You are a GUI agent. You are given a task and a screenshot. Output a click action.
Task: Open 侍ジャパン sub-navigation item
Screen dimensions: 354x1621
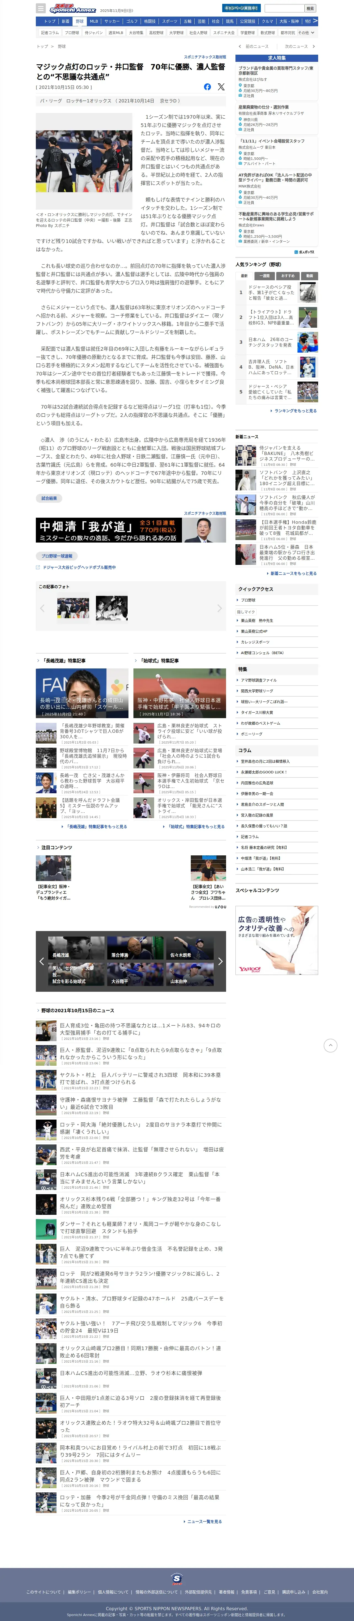(x=94, y=33)
